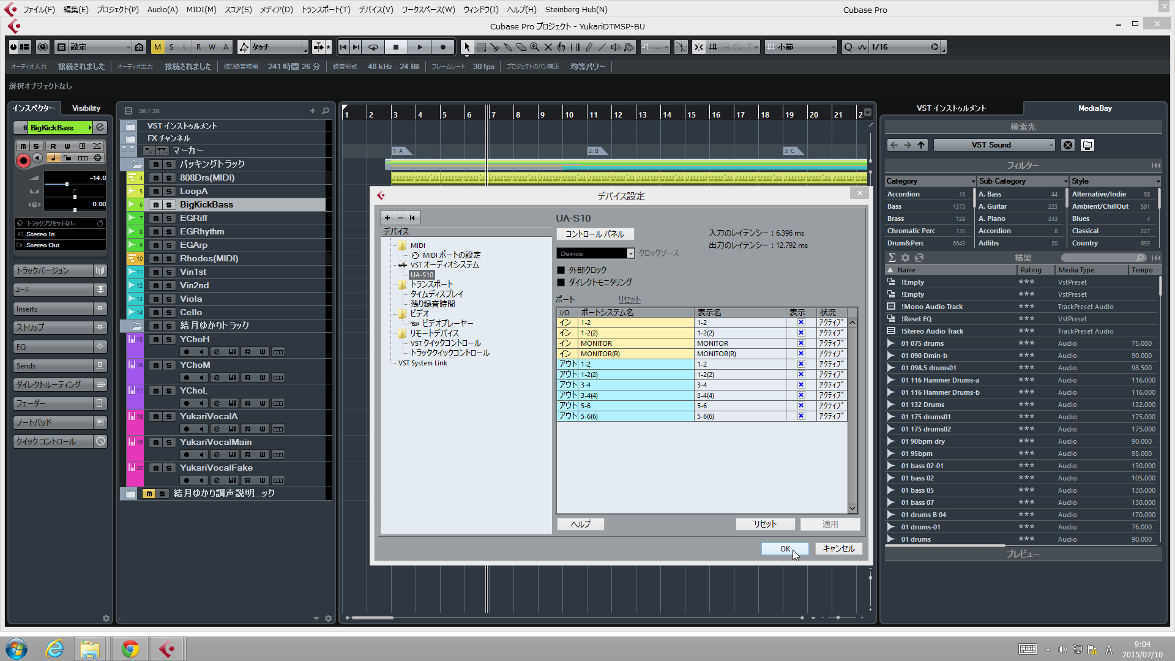The width and height of the screenshot is (1175, 661).
Task: Open Edit Instrument icon next to BigKickBass
Action: pyautogui.click(x=100, y=127)
